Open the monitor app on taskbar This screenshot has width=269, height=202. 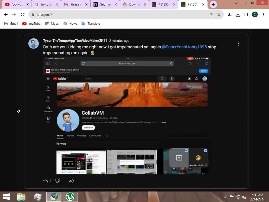(x=37, y=197)
